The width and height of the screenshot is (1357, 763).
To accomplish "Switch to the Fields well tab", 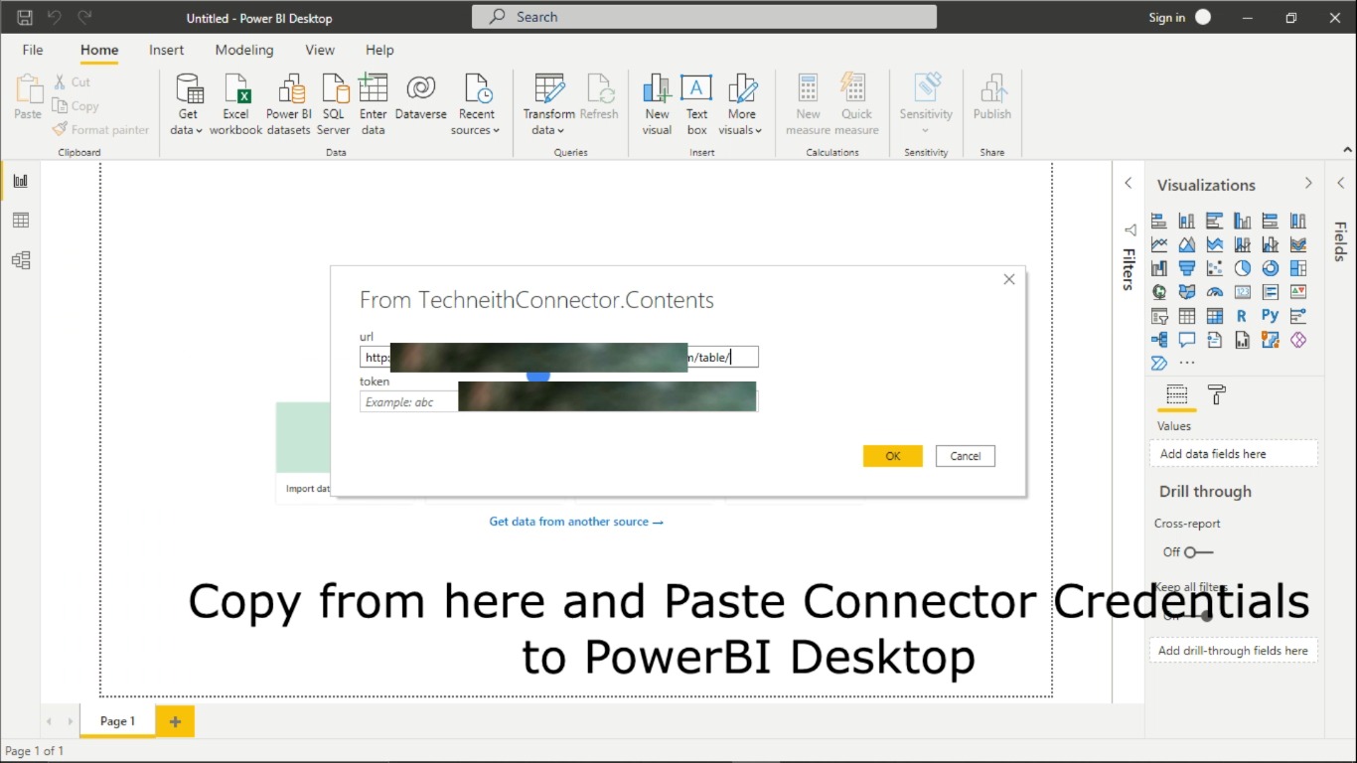I will pos(1177,395).
